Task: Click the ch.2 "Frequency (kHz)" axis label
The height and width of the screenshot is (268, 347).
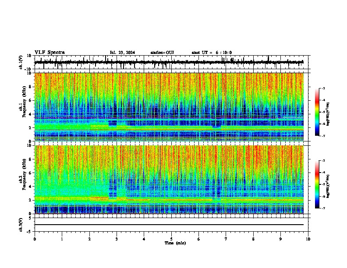Action: coord(24,175)
